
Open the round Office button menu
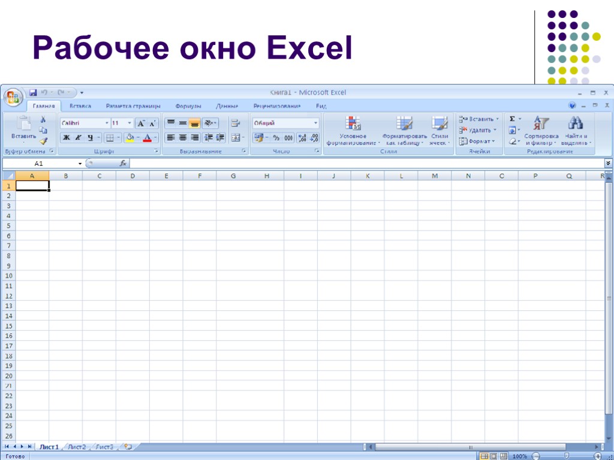13,96
